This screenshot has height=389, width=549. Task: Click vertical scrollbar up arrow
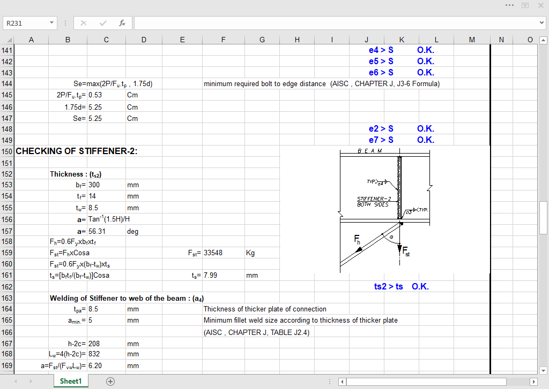coord(543,40)
